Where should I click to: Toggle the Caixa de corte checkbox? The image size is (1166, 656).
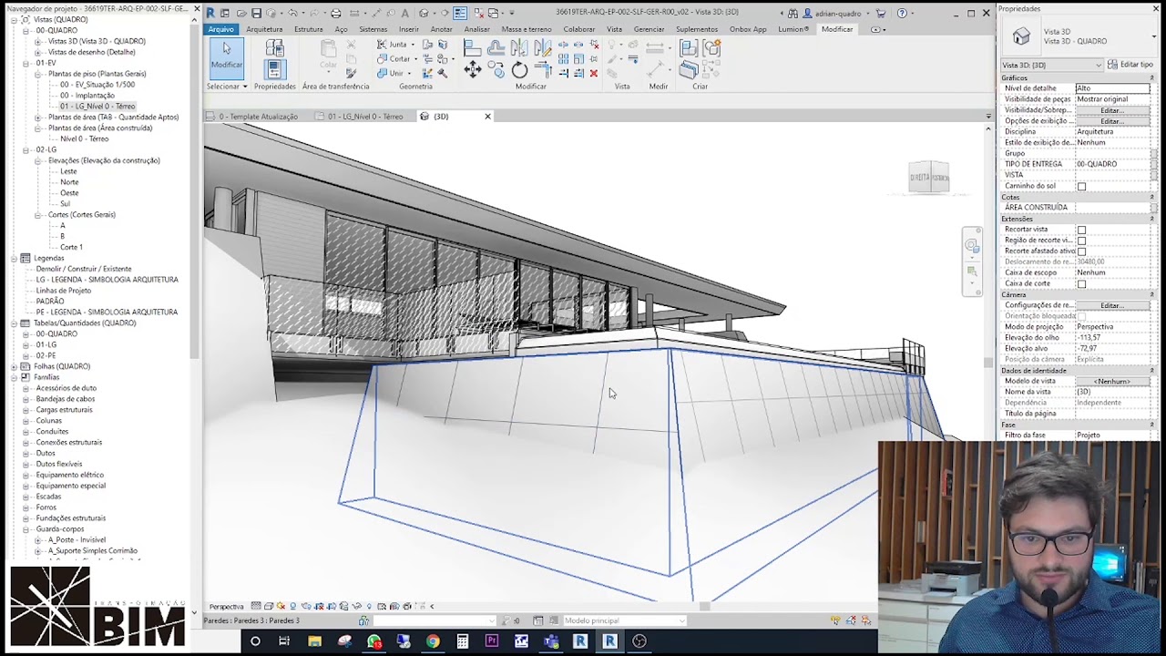coord(1081,284)
